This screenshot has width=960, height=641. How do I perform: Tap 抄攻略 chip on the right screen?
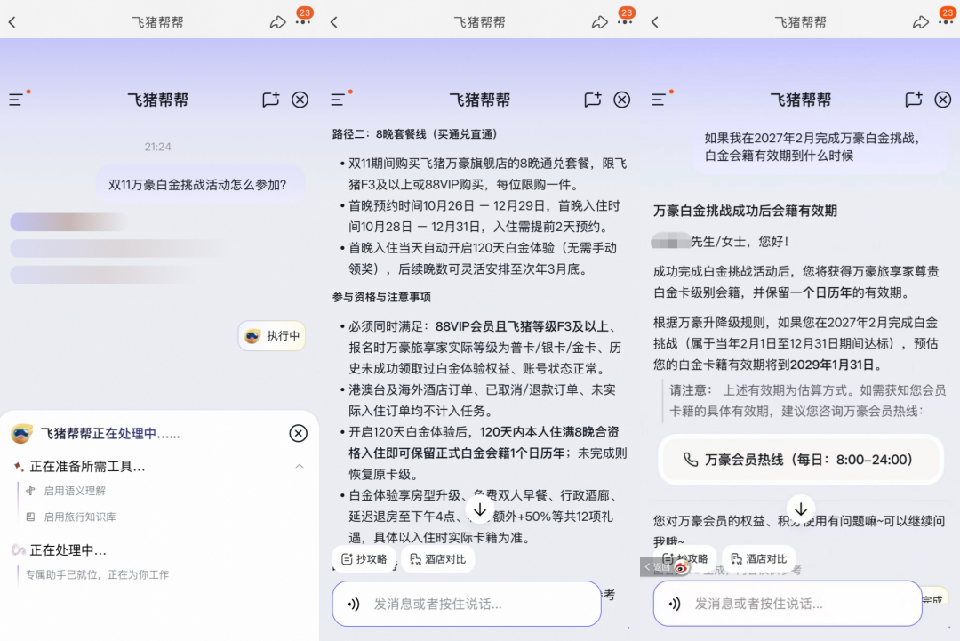click(685, 558)
